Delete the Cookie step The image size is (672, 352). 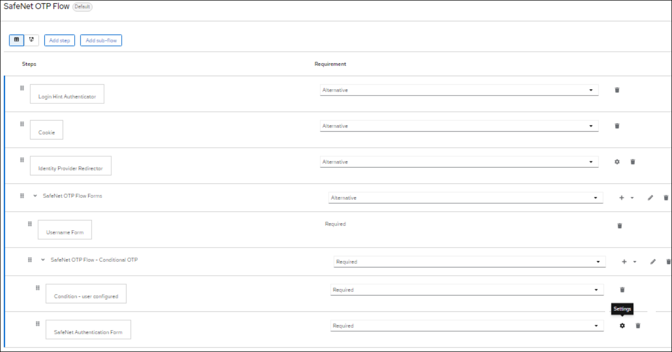click(x=617, y=126)
